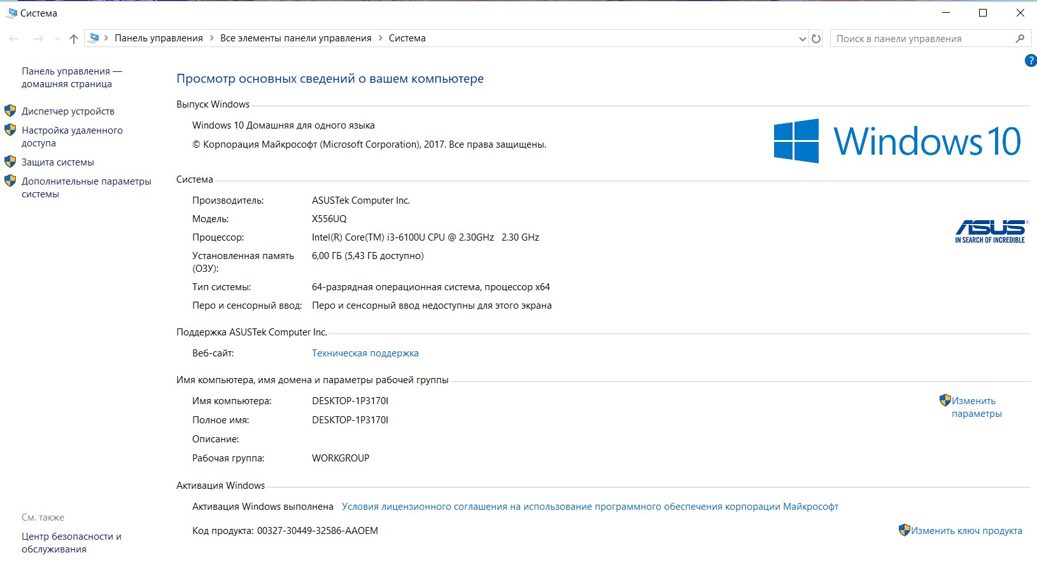Click shield icon beside Диспетчер устройств
Viewport: 1037px width, 569px height.
(x=10, y=111)
